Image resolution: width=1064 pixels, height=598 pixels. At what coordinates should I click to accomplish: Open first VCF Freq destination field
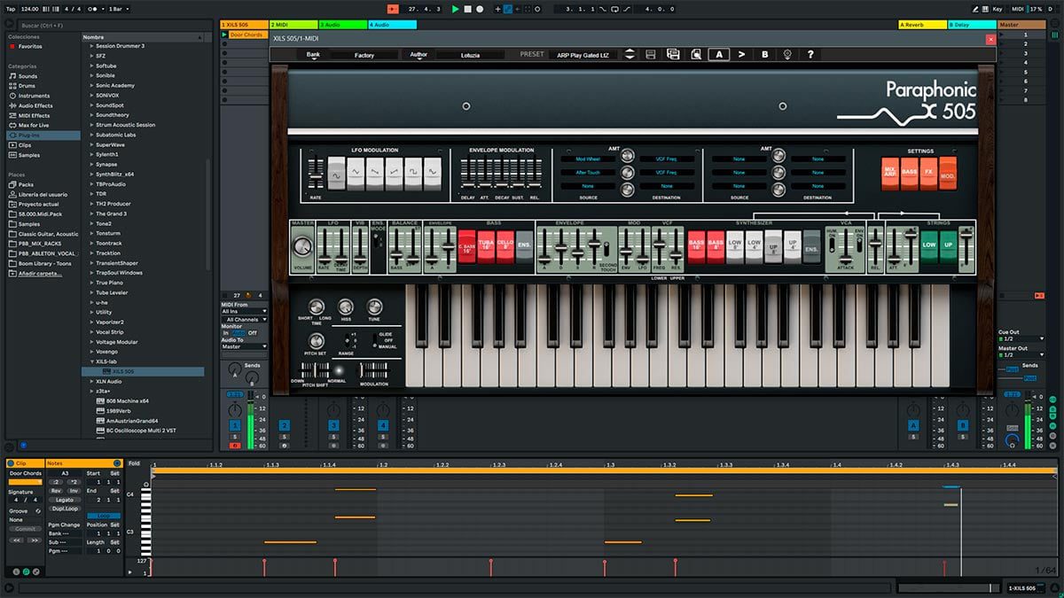(666, 159)
